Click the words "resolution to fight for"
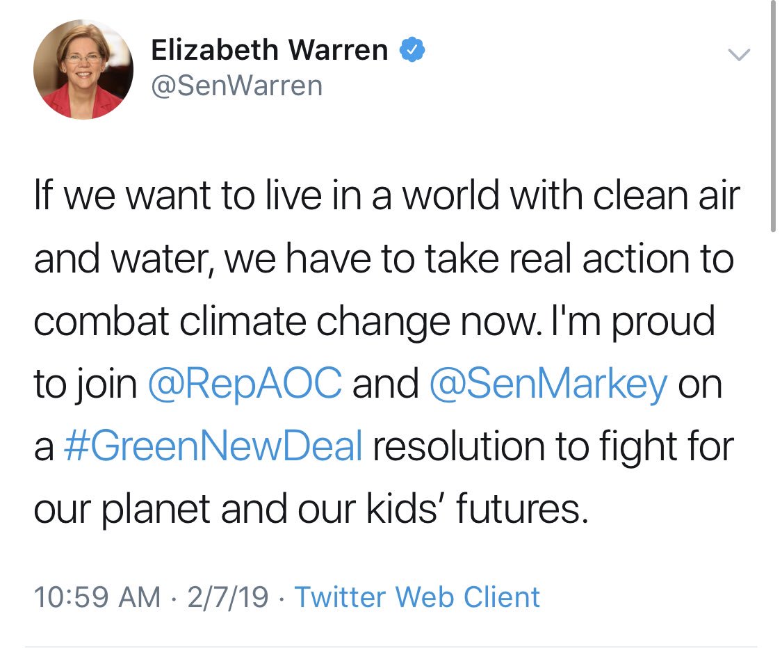The image size is (782, 648). pos(553,448)
